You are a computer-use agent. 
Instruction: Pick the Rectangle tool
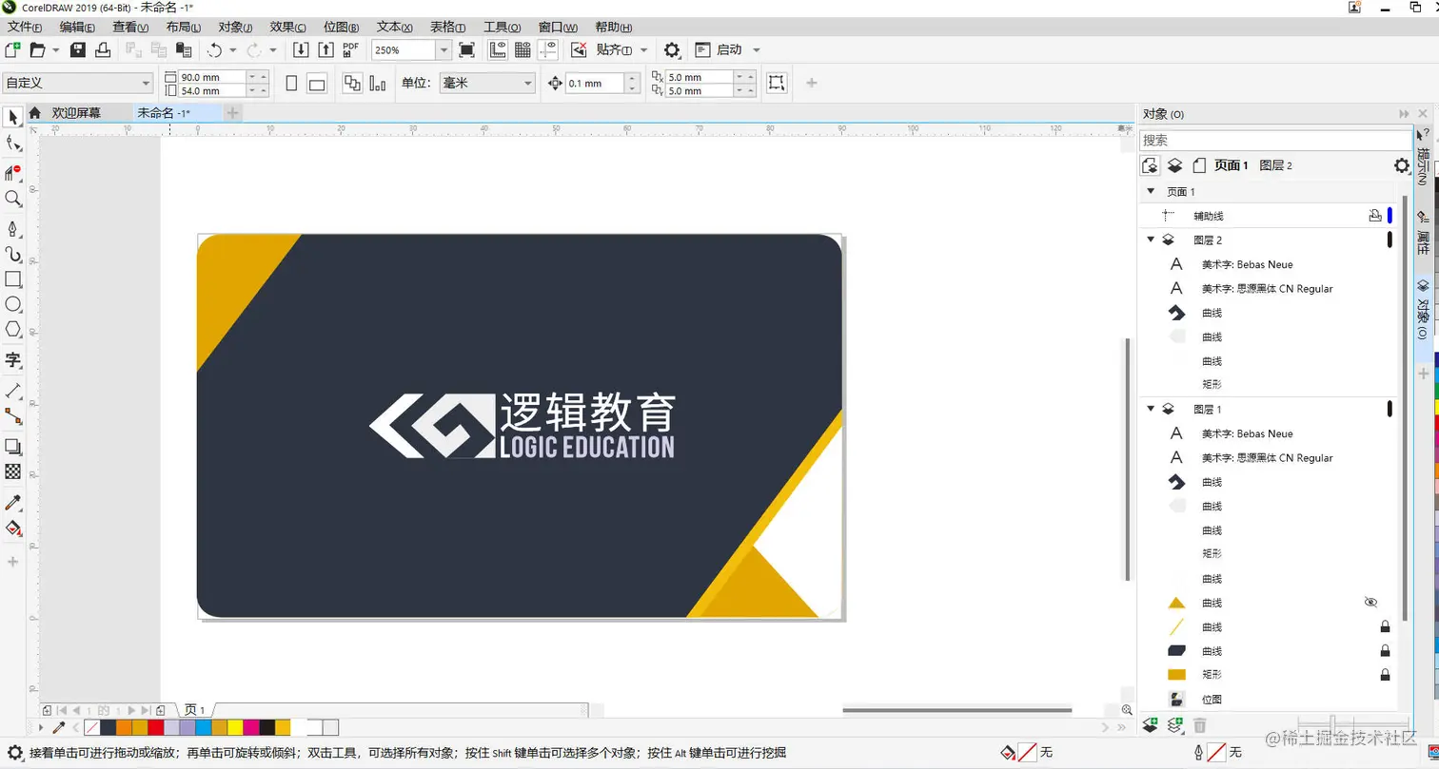pos(13,279)
